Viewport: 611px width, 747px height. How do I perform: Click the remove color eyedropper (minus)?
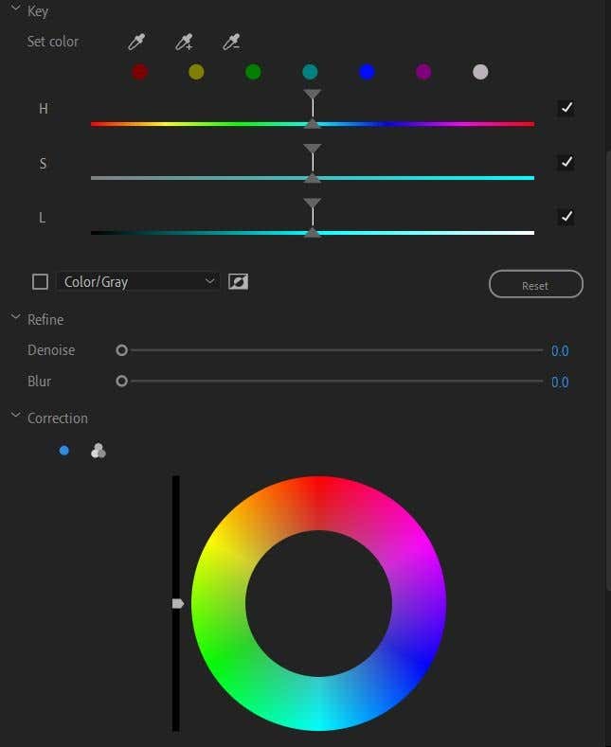click(x=231, y=42)
